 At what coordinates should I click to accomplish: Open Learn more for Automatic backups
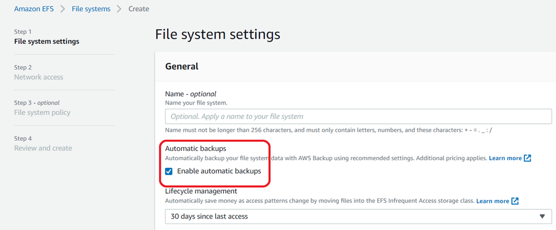505,158
